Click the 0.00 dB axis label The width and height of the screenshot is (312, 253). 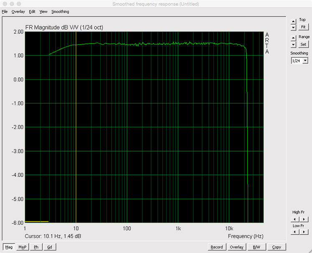pos(18,80)
